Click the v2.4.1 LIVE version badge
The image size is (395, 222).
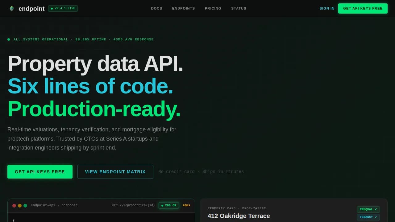click(63, 9)
